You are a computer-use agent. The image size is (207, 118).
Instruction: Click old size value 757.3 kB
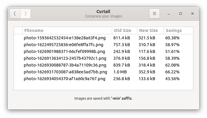point(122,45)
